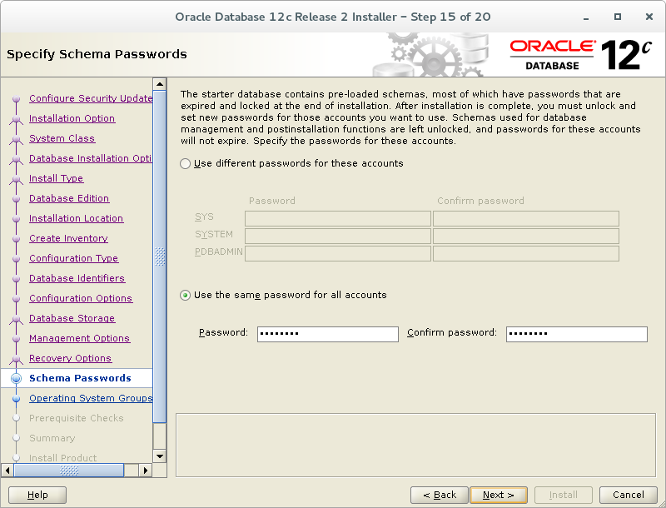666x508 pixels.
Task: Open Configuration Options step
Action: click(x=81, y=298)
